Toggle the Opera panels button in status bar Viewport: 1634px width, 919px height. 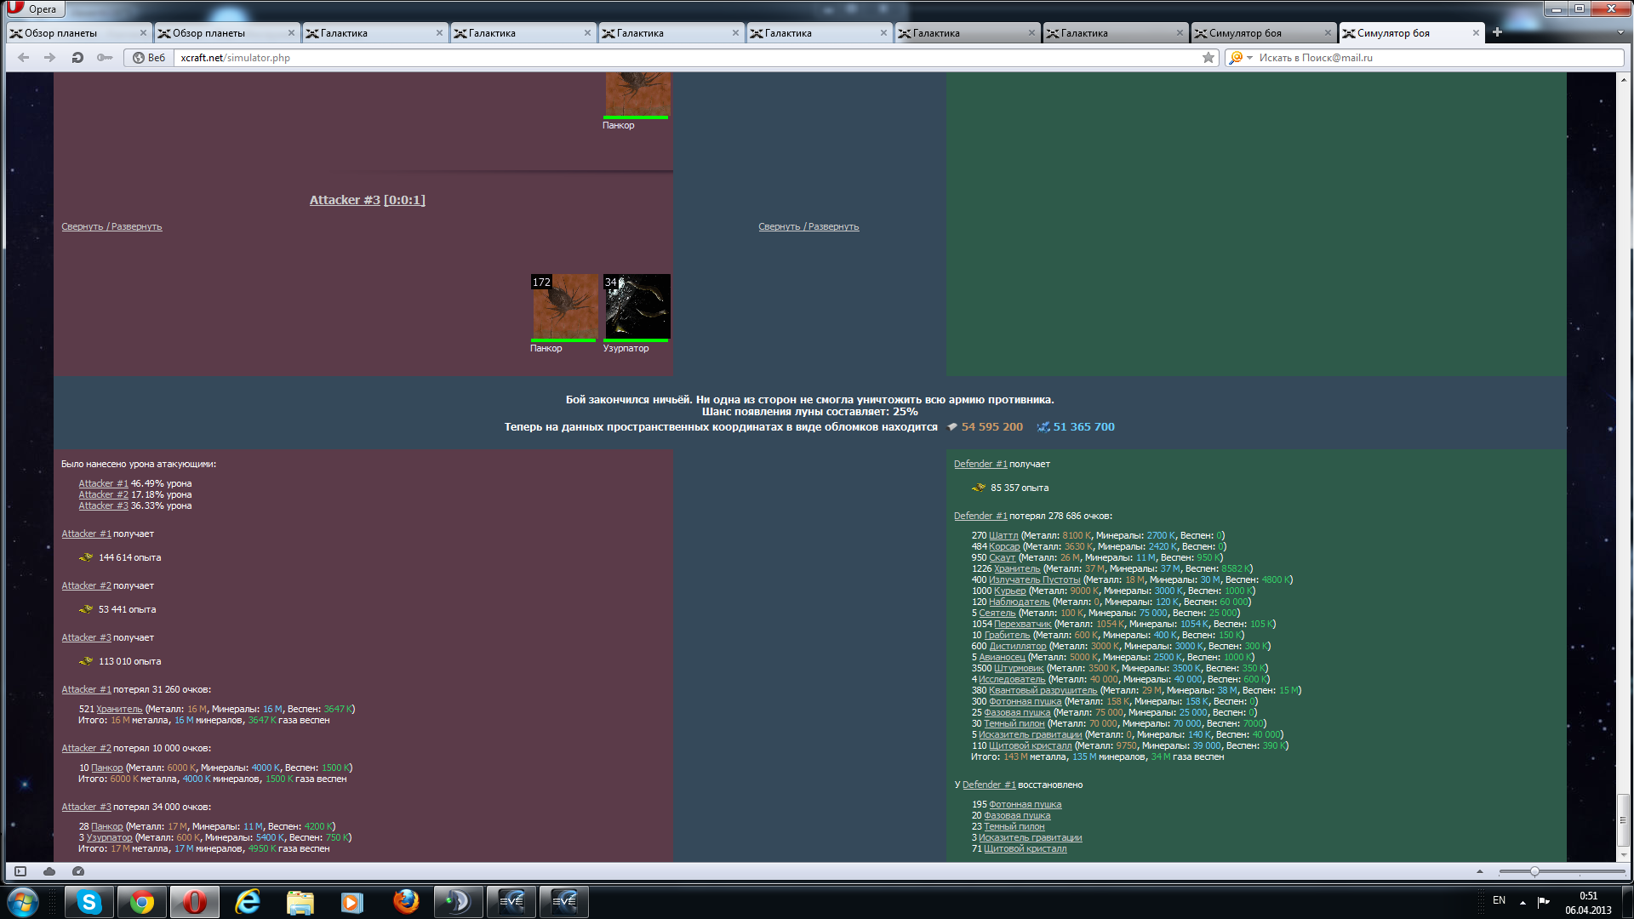[x=20, y=871]
